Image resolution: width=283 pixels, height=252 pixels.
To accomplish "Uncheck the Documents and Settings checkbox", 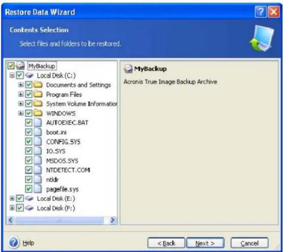I will pos(29,85).
